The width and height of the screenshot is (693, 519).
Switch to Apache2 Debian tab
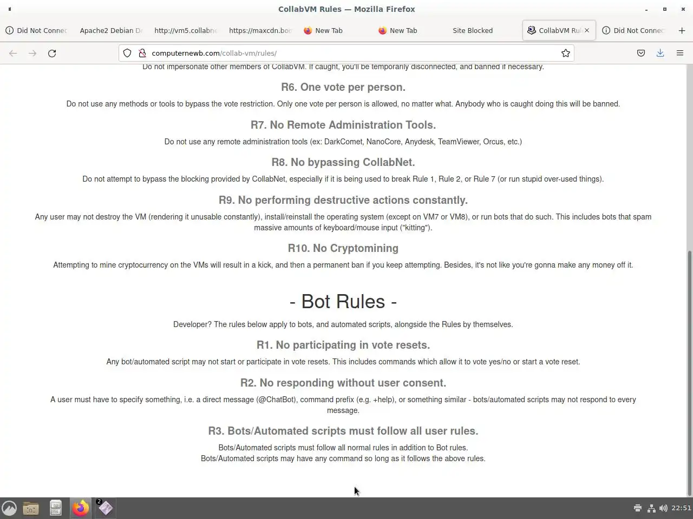pos(111,30)
